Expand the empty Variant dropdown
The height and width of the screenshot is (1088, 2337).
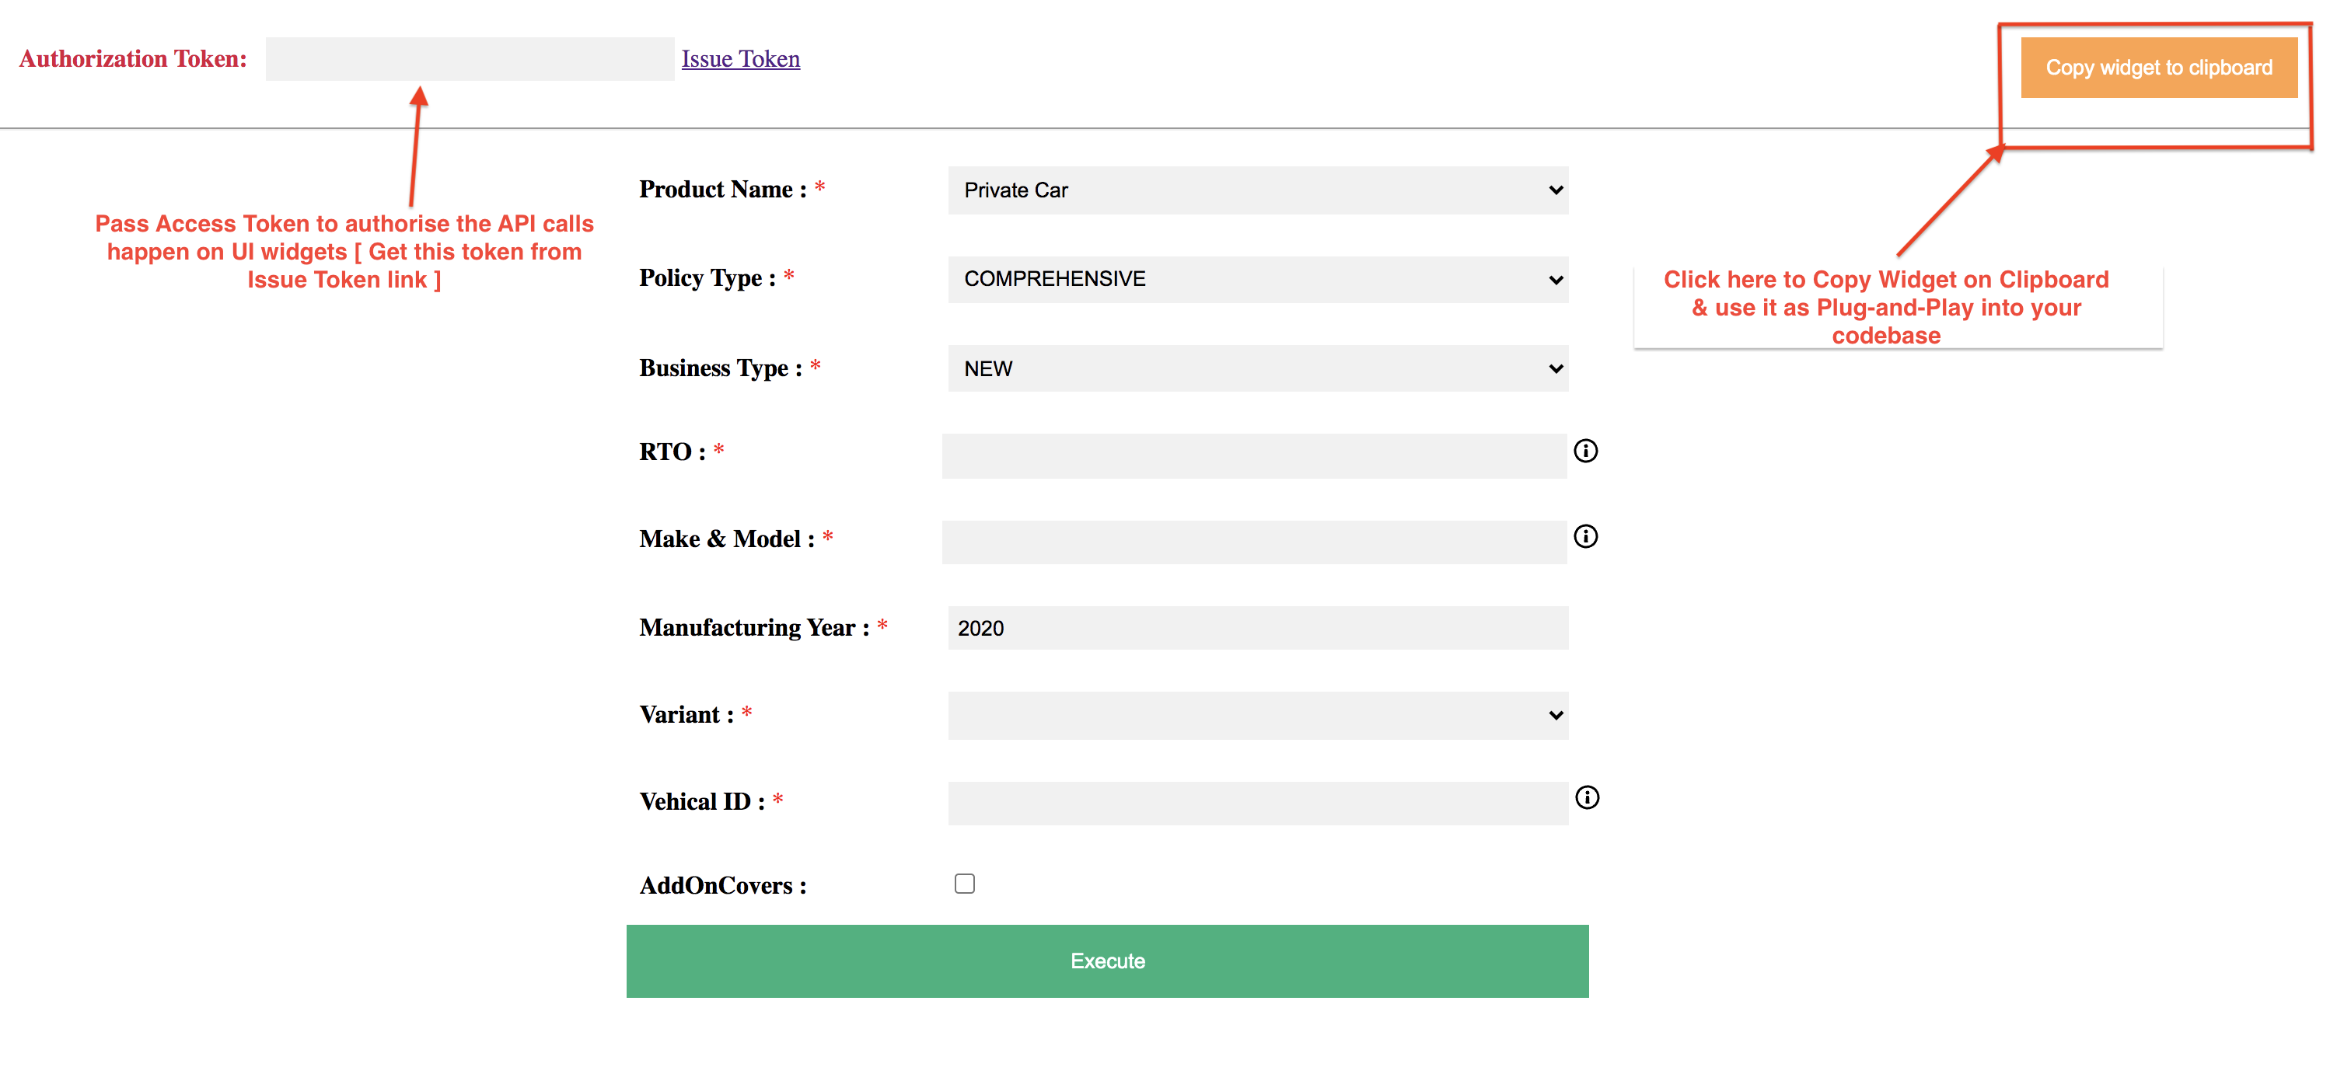(1257, 715)
